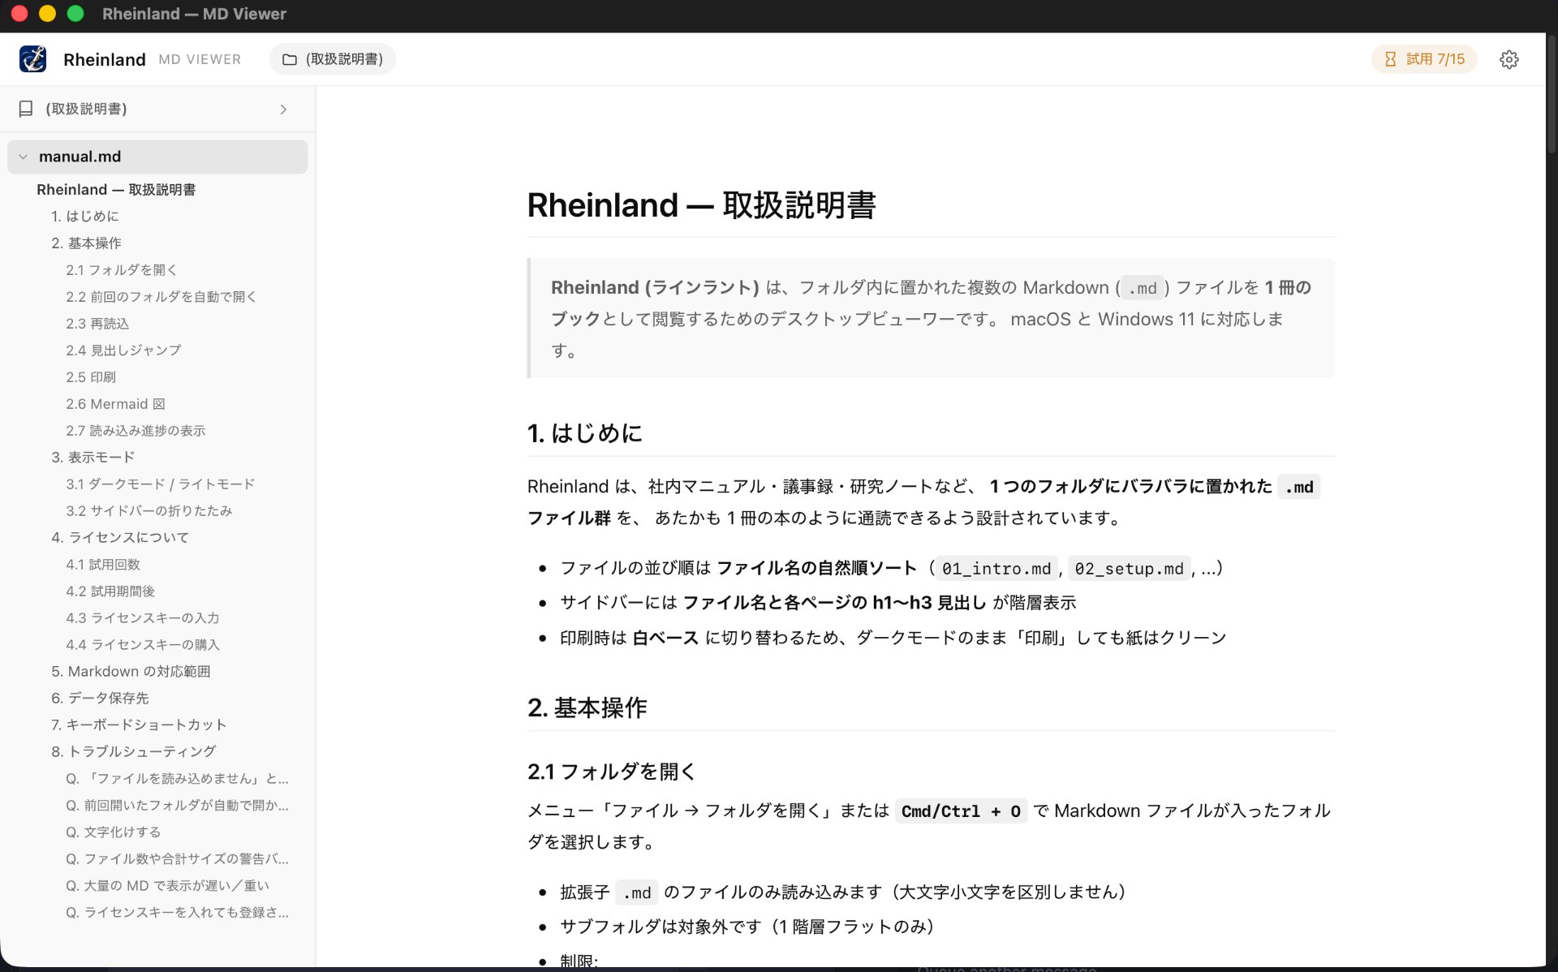Click the yellow macOS minimize button
Image resolution: width=1558 pixels, height=972 pixels.
click(x=47, y=14)
